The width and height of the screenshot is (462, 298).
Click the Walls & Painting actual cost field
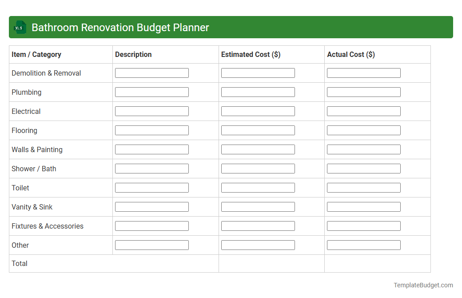[363, 149]
